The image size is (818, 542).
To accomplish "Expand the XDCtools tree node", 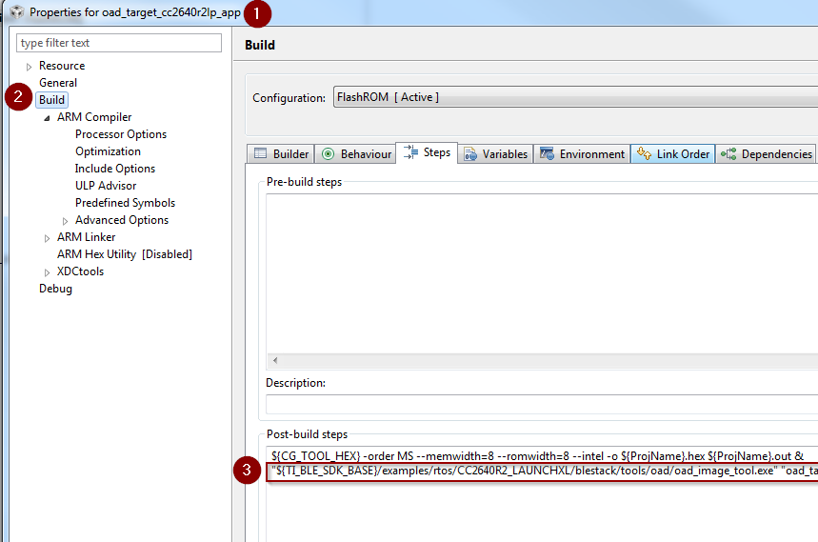I will (x=48, y=272).
